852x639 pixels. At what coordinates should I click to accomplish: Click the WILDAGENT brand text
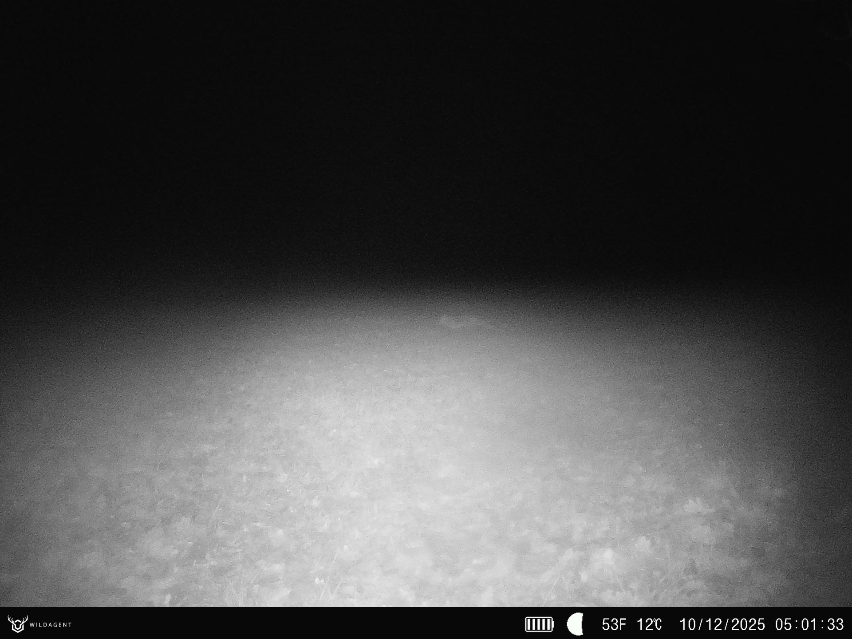51,625
